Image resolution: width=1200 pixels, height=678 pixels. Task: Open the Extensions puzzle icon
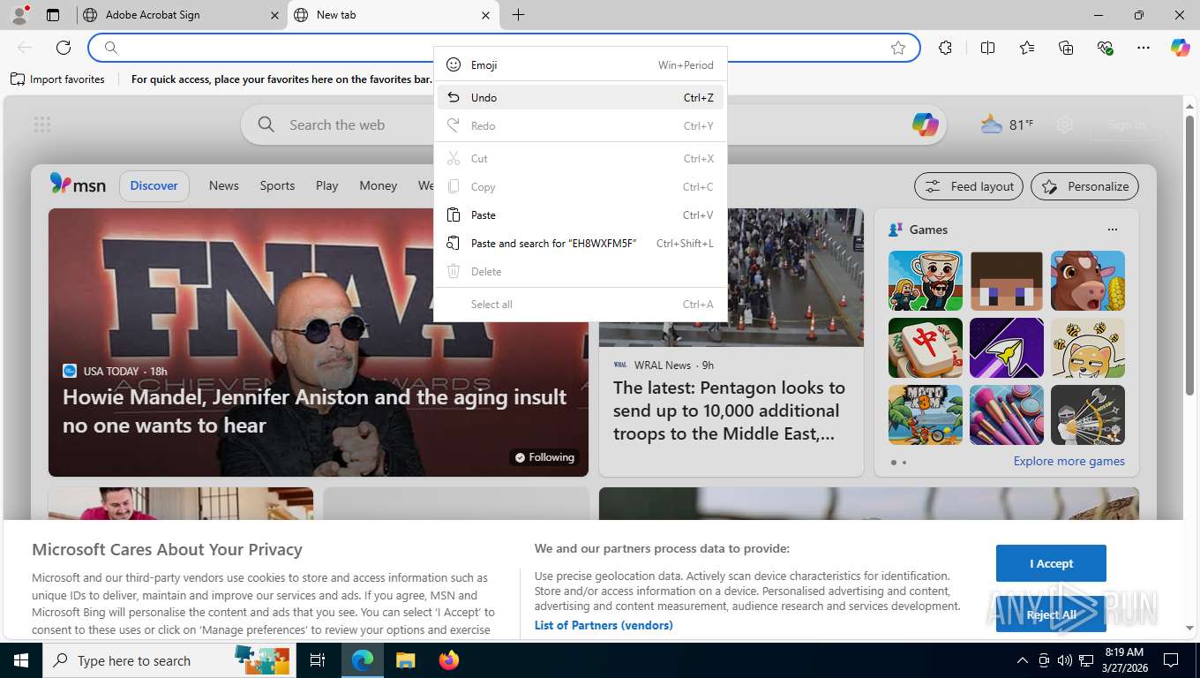pos(945,48)
